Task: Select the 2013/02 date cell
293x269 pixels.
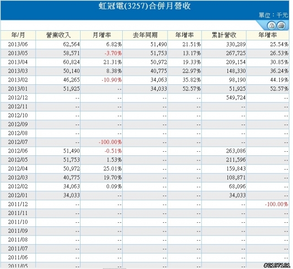Action: click(18, 80)
